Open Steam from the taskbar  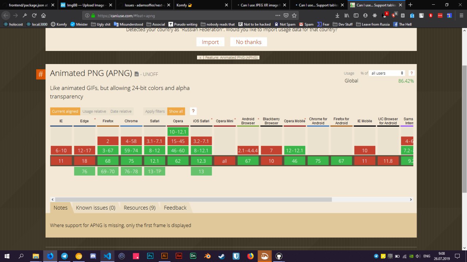pos(221,256)
